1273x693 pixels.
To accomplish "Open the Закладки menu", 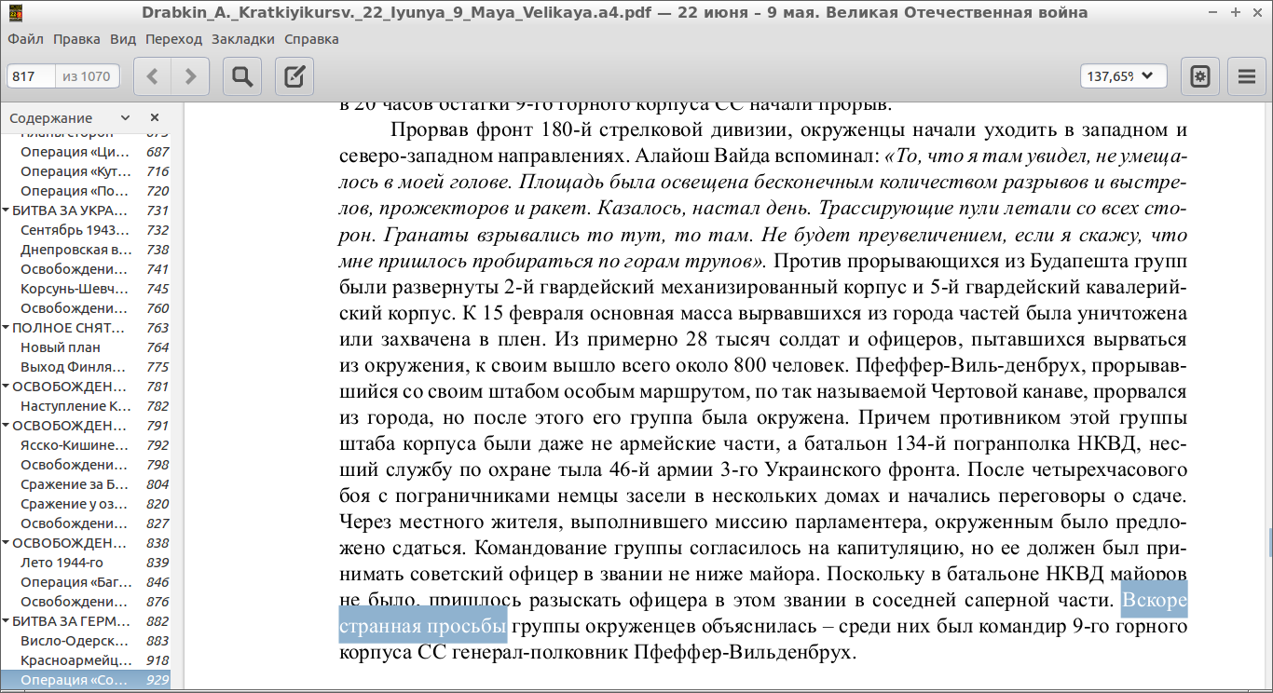I will (x=242, y=39).
